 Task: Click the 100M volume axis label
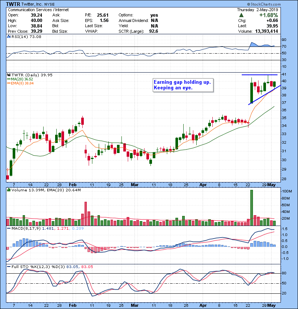287,191
